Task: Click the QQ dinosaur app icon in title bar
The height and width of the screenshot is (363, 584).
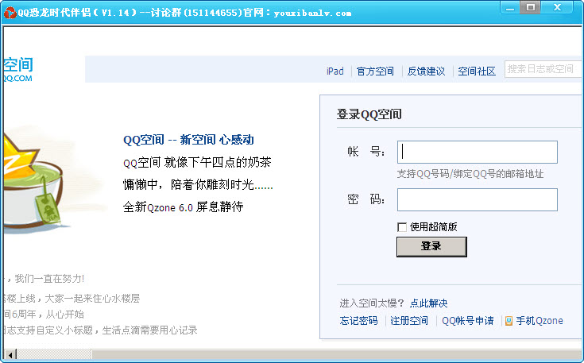Action: [10, 13]
